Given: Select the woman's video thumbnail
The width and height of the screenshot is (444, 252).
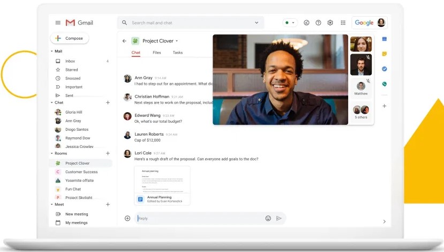Looking at the screenshot, I should [x=361, y=44].
